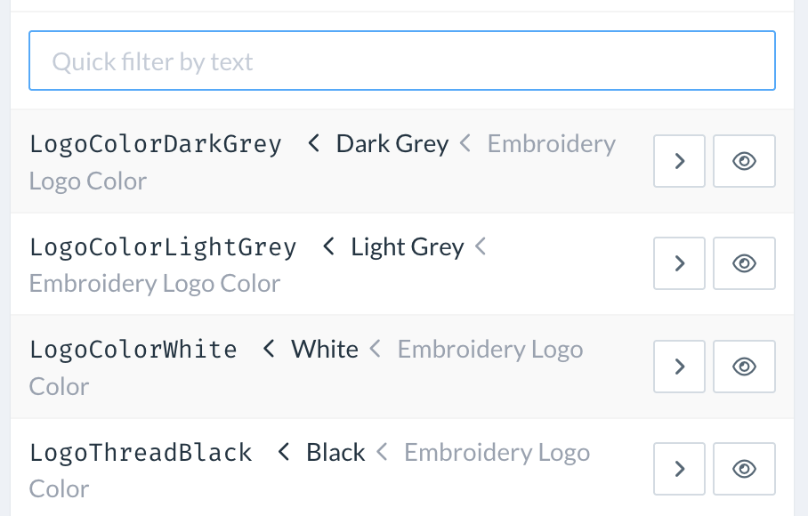
Task: Select the LogoColorLightGrey code name
Action: [x=163, y=246]
